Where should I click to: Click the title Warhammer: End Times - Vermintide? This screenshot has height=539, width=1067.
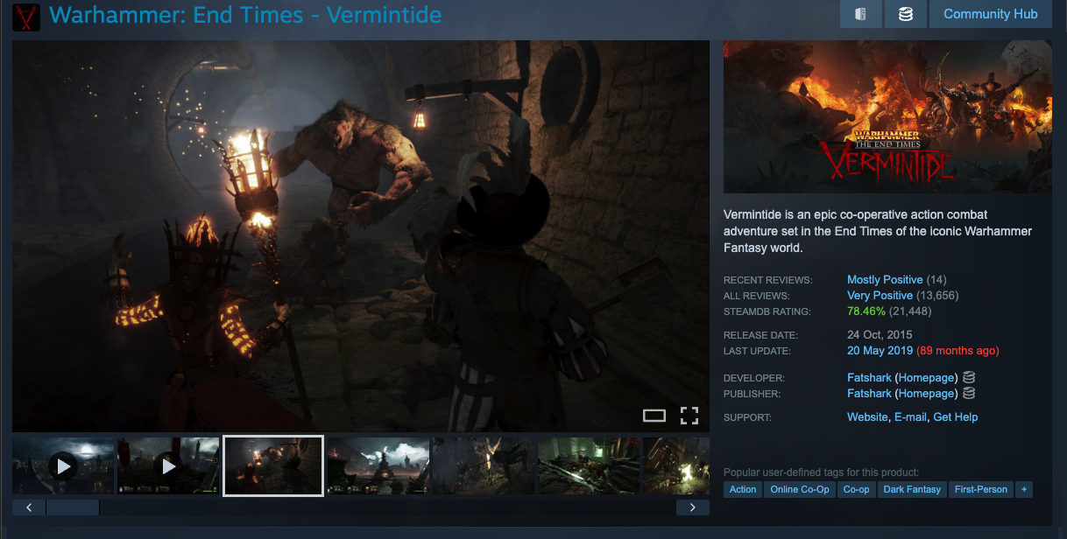(245, 15)
